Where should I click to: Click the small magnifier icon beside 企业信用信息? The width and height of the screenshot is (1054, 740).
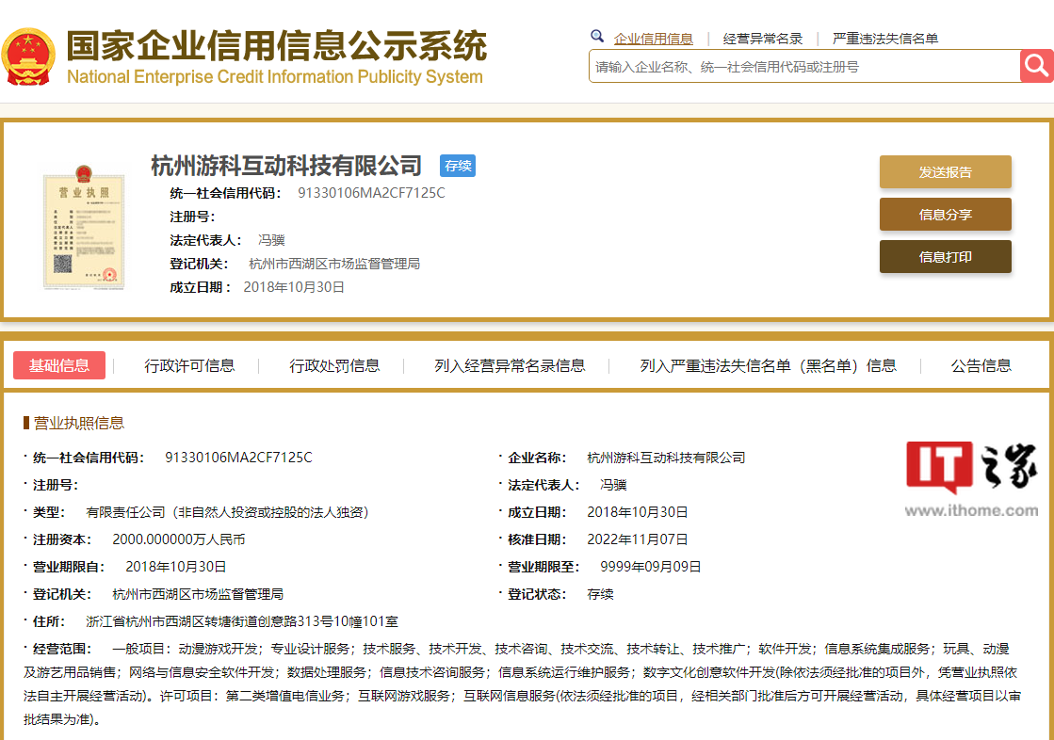(597, 36)
